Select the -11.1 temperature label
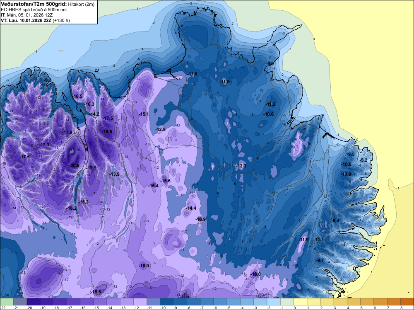 point(319,240)
